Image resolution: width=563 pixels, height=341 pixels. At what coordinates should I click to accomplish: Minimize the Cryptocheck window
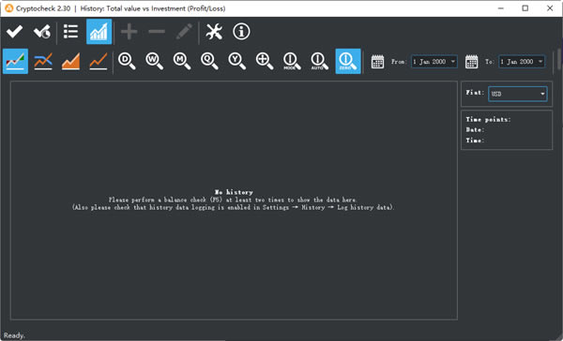coord(501,8)
